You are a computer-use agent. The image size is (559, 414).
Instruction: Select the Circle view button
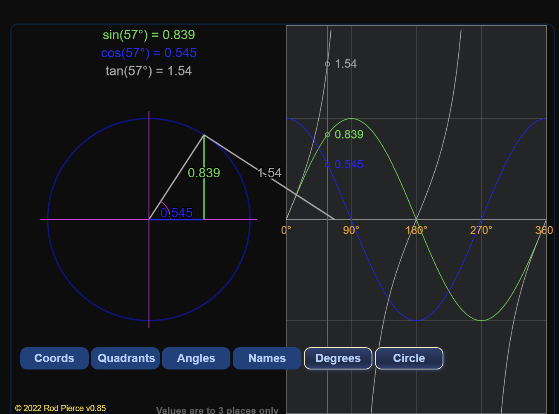click(409, 358)
